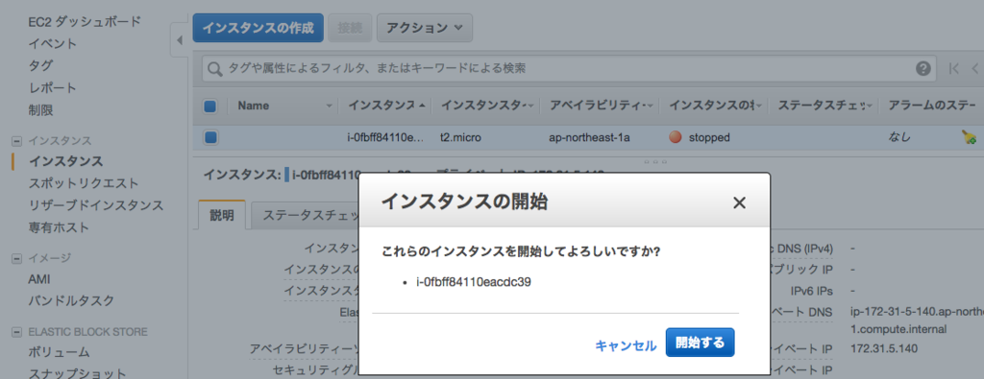Grab the panel resize handle dots
Image resolution: width=984 pixels, height=379 pixels.
point(655,161)
